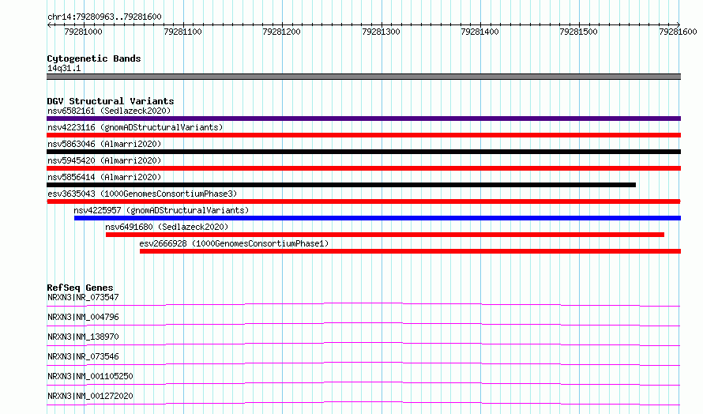This screenshot has width=703, height=414.
Task: Open nsv6491680 (Sedlazeck2020) variant label
Action: click(x=167, y=227)
